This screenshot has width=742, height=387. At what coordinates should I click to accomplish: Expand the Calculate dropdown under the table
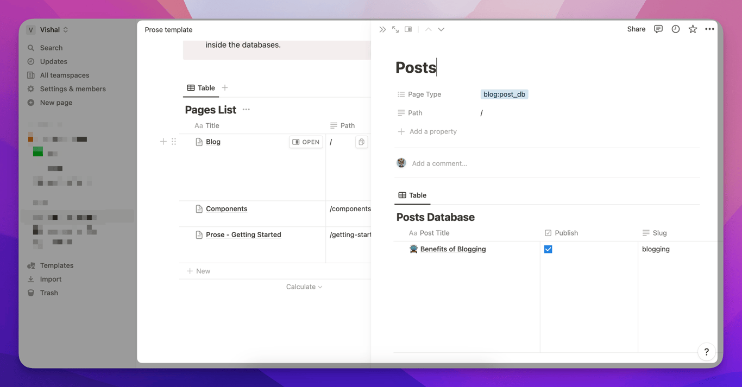coord(304,287)
